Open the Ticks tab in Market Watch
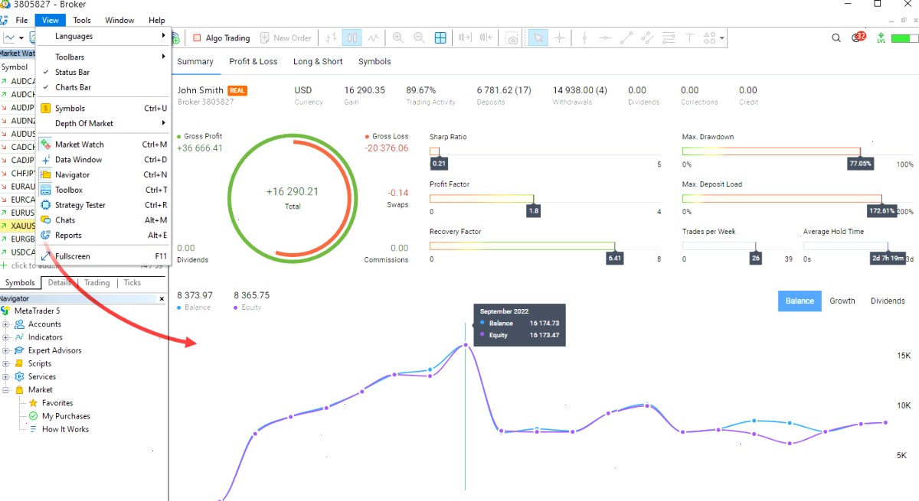Viewport: 919px width, 501px height. (132, 283)
